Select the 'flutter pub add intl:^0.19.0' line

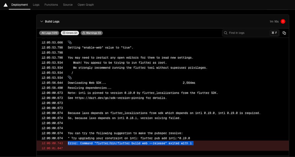129,138
